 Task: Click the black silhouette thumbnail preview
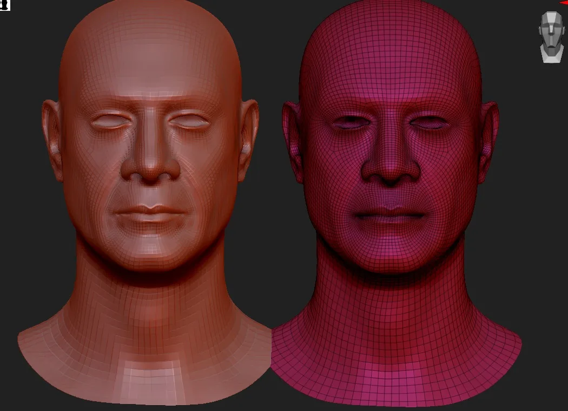pyautogui.click(x=5, y=5)
